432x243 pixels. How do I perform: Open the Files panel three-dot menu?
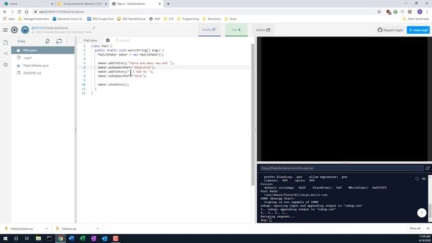pyautogui.click(x=67, y=41)
